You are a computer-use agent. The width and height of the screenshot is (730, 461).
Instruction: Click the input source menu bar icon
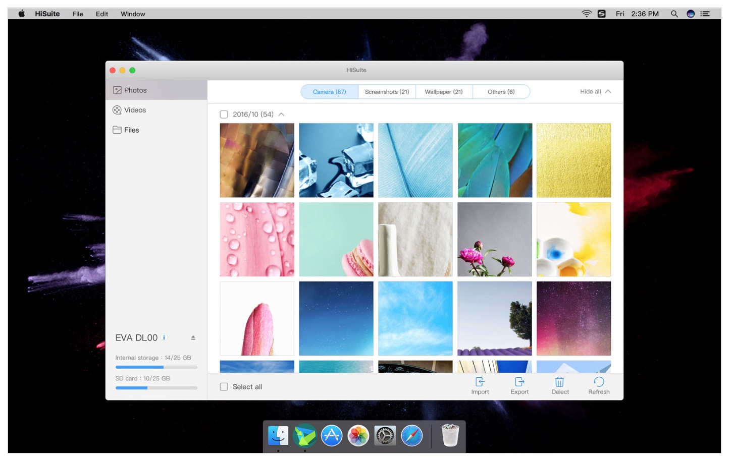(x=601, y=14)
